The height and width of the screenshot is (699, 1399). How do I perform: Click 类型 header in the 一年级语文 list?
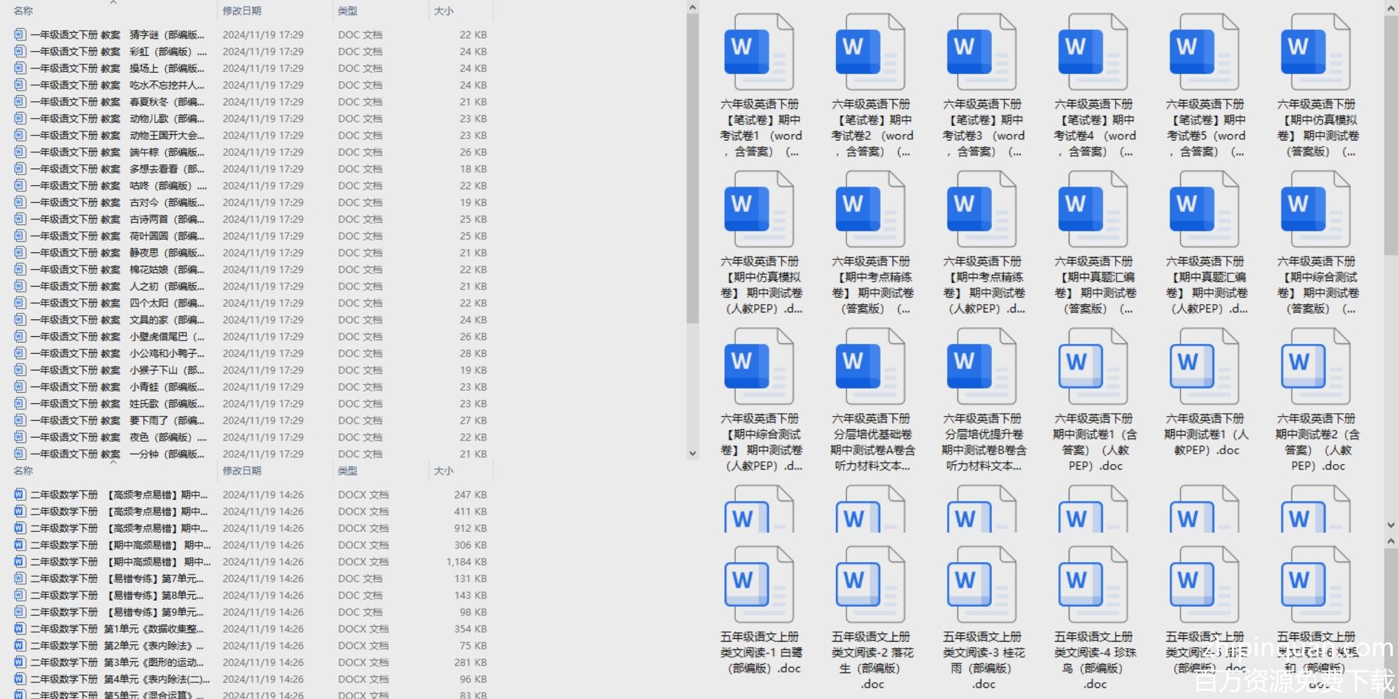pyautogui.click(x=348, y=11)
